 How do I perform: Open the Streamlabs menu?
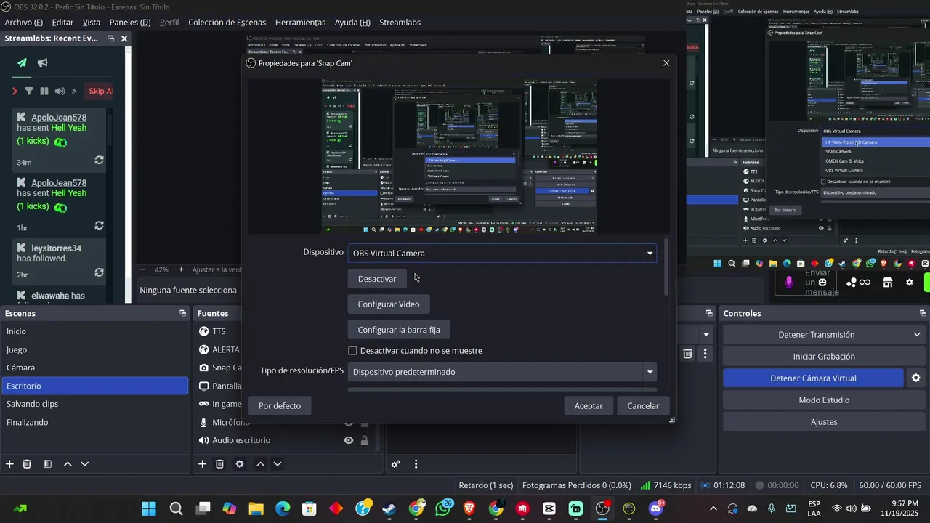point(400,23)
